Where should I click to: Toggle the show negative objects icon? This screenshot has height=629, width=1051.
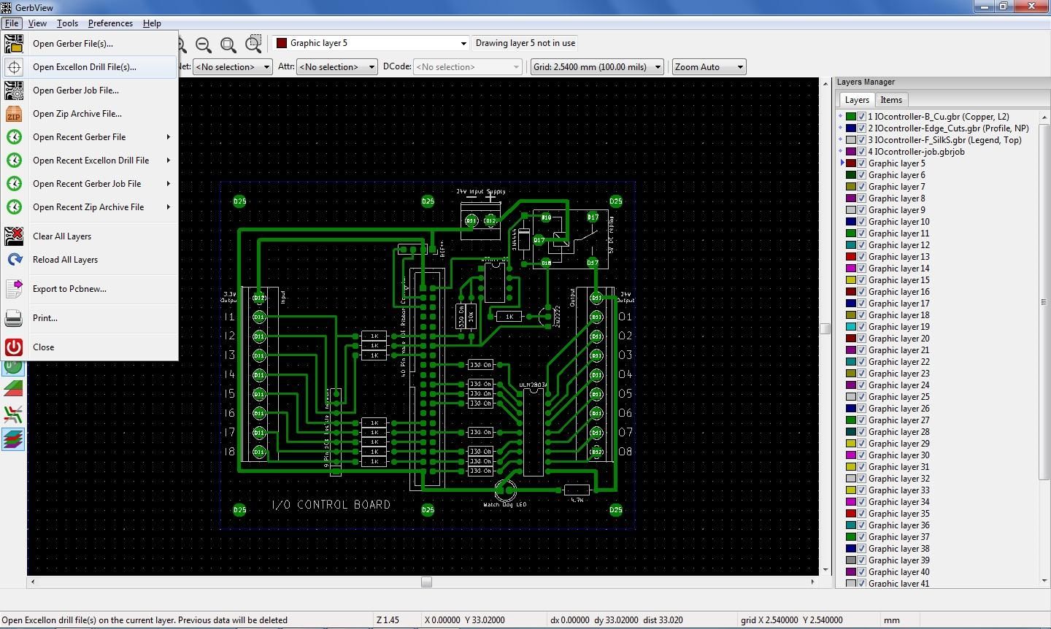[x=13, y=414]
